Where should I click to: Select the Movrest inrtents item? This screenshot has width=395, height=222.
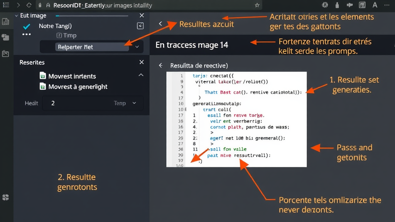[72, 76]
